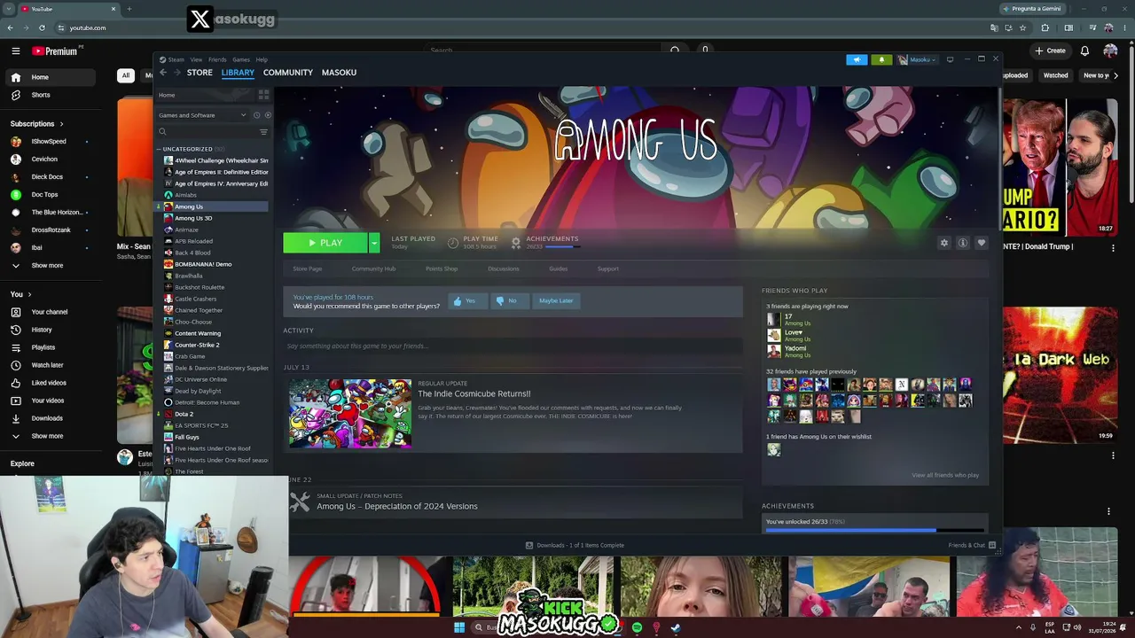Open the Points Shop link
Viewport: 1135px width, 638px height.
point(442,268)
